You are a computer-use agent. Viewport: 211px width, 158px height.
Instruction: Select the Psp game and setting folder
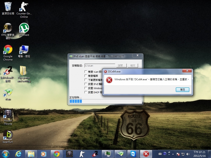(24, 74)
